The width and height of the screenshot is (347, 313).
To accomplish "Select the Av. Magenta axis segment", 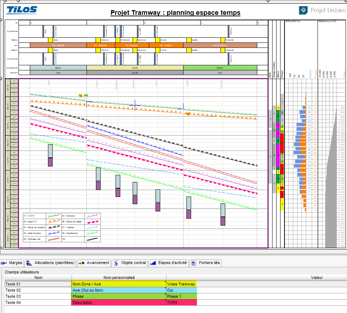I will (132, 45).
